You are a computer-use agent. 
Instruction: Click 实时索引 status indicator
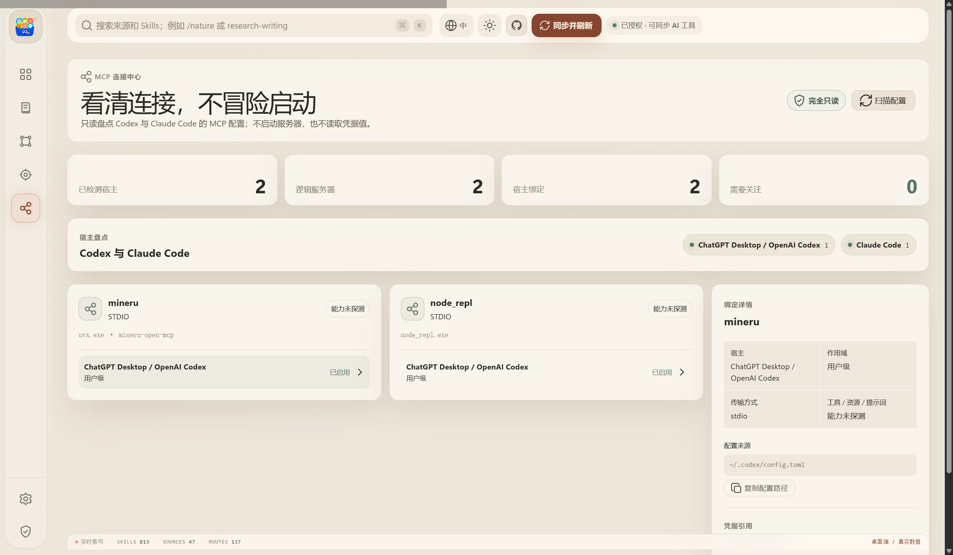point(90,542)
